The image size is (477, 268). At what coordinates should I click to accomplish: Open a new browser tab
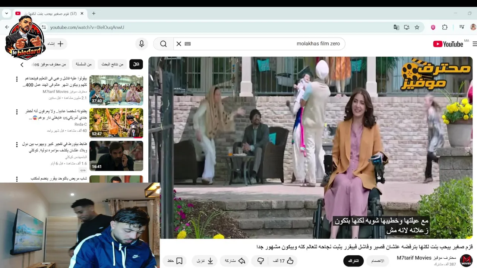(94, 13)
